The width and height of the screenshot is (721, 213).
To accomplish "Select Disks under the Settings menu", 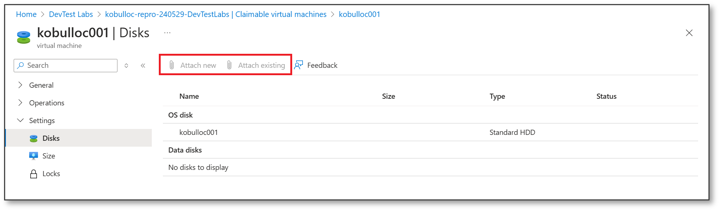I will coord(51,138).
